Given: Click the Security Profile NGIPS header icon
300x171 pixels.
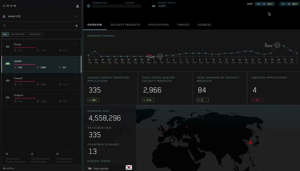Looking at the screenshot, I should click(154, 6).
